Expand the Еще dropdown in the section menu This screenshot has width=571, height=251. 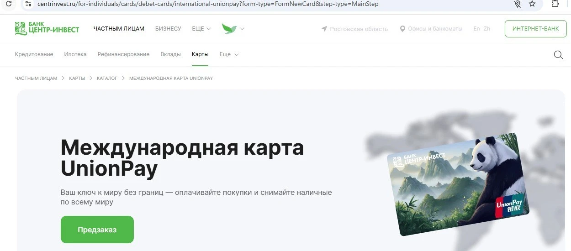click(229, 54)
